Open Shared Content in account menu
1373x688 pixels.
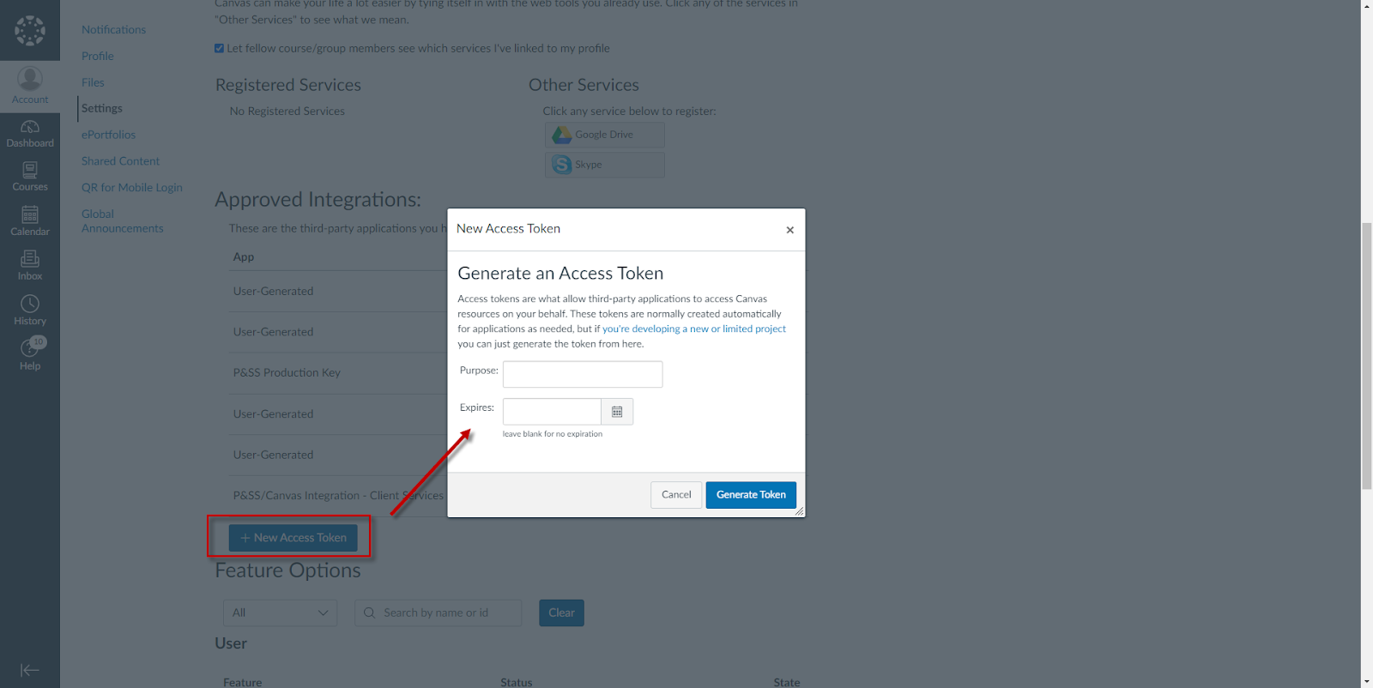pyautogui.click(x=120, y=161)
